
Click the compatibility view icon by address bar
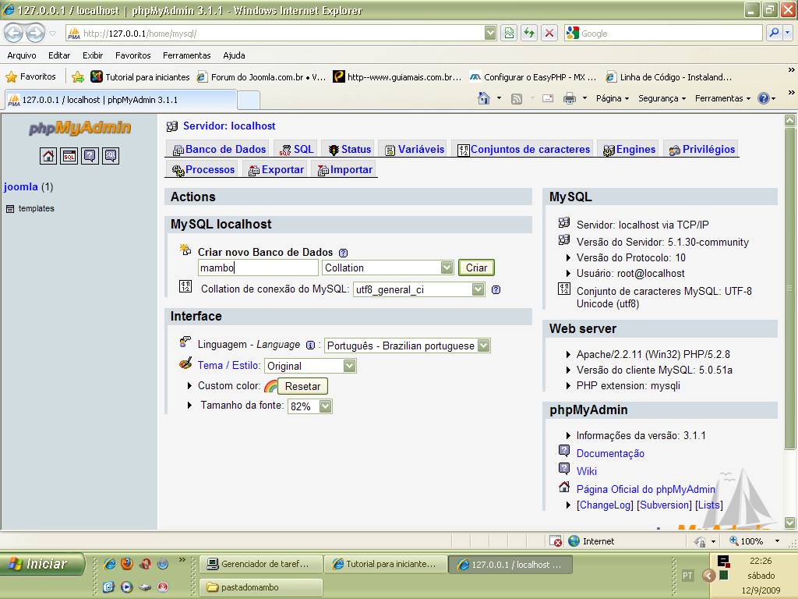[509, 34]
